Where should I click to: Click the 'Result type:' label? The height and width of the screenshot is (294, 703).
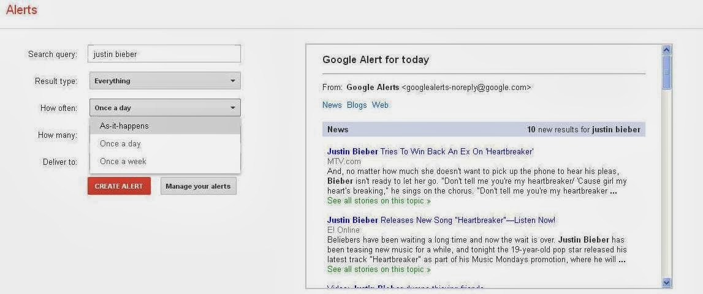click(56, 81)
